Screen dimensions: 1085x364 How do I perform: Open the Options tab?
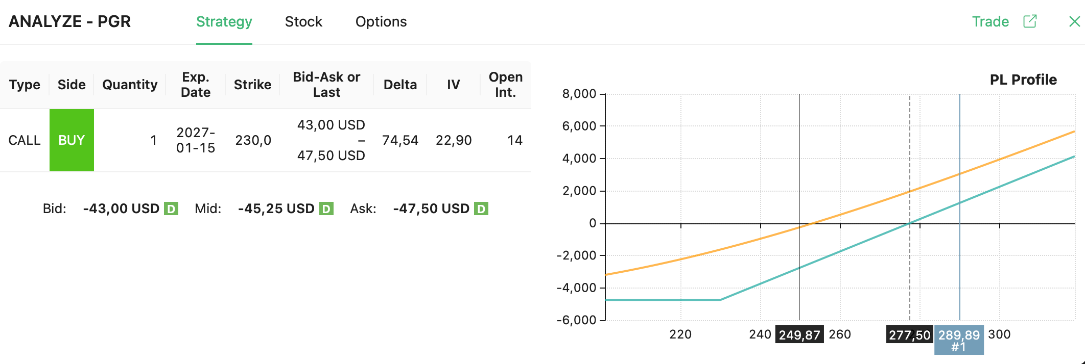click(x=381, y=22)
